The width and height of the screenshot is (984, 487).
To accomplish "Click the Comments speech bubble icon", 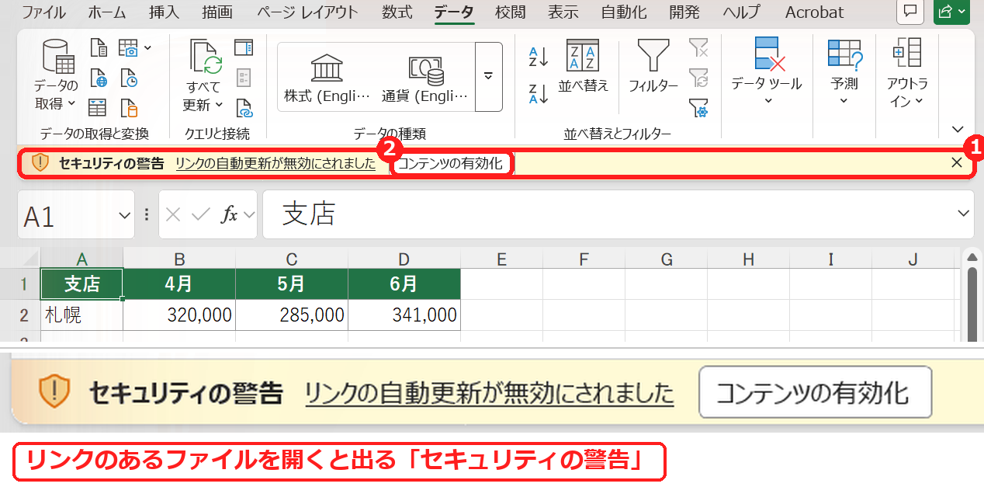I will pos(910,12).
